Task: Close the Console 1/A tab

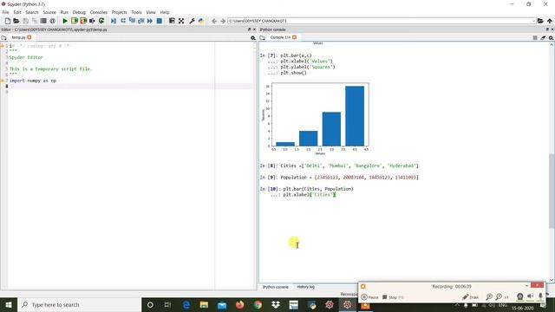Action: pyautogui.click(x=294, y=37)
